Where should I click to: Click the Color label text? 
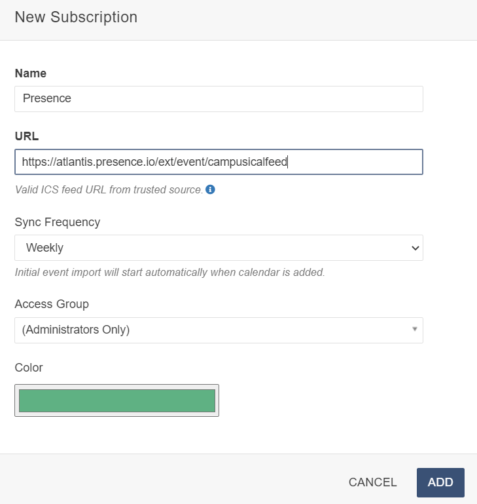coord(29,368)
